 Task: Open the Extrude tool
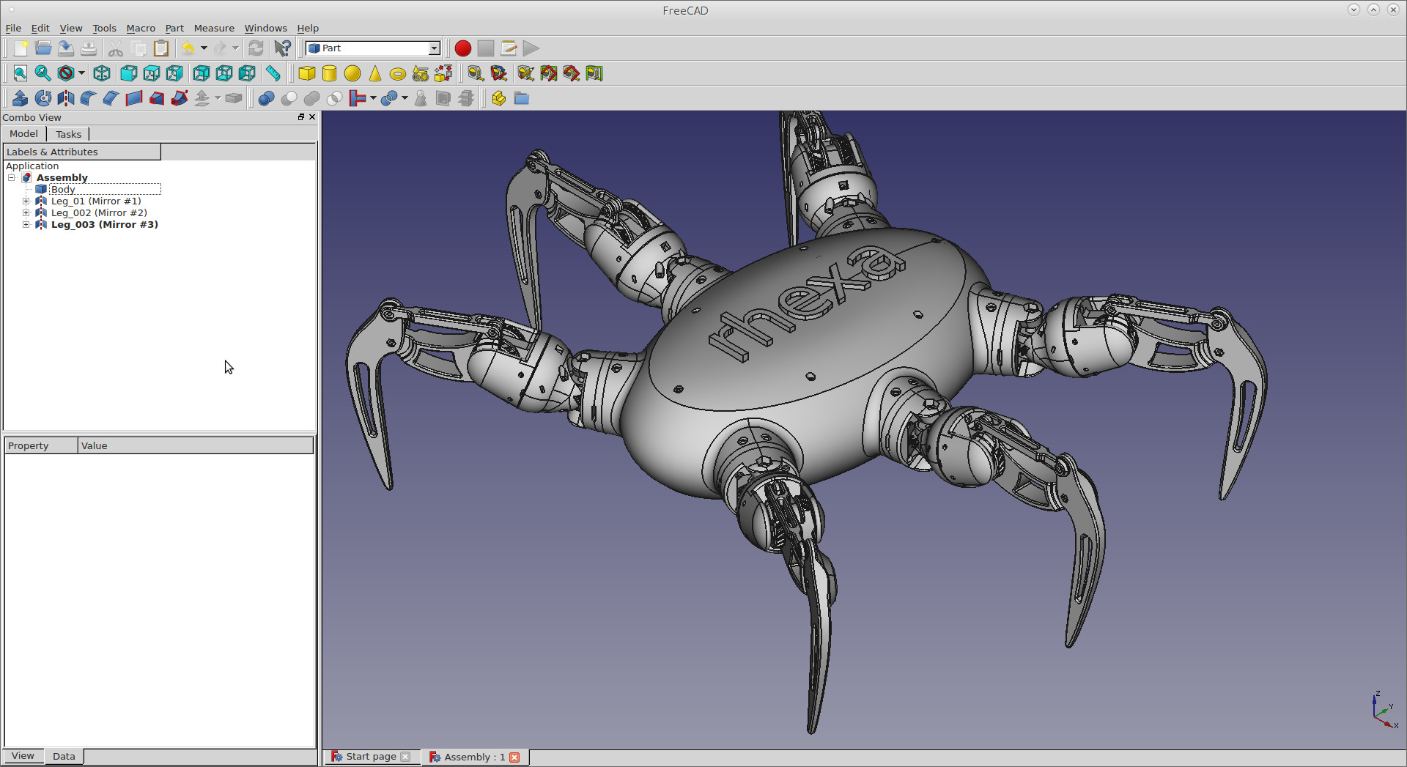tap(20, 98)
